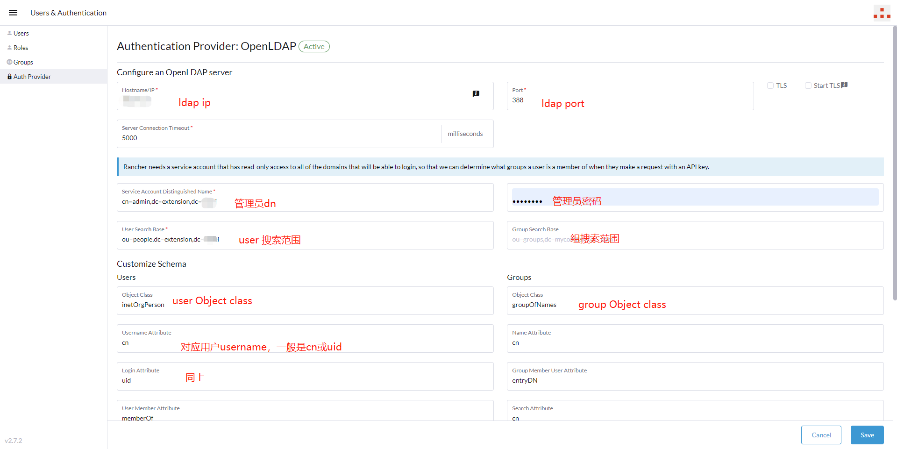The image size is (897, 449).
Task: Click Group Member User Attribute field
Action: tap(695, 377)
